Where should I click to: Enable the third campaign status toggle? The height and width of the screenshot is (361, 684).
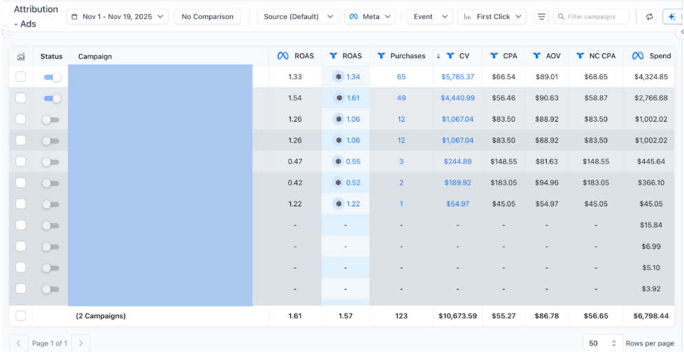pos(50,120)
